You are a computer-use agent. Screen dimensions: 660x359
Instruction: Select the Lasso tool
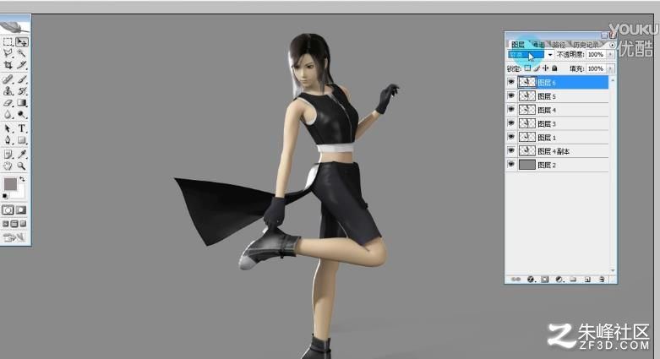8,53
